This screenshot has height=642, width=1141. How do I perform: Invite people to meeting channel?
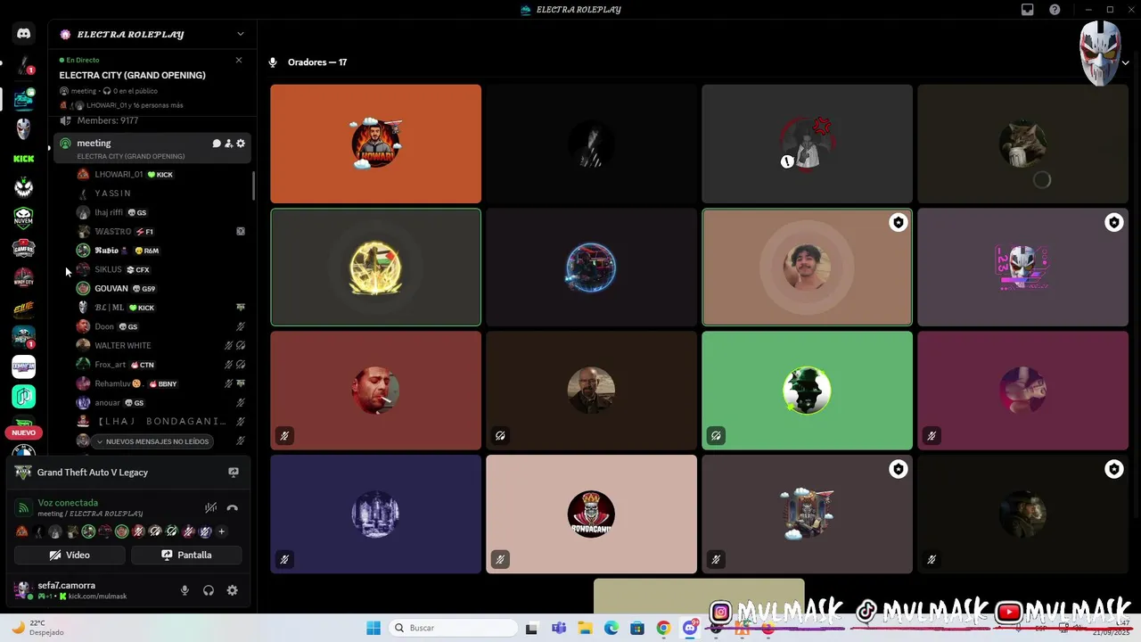click(228, 143)
